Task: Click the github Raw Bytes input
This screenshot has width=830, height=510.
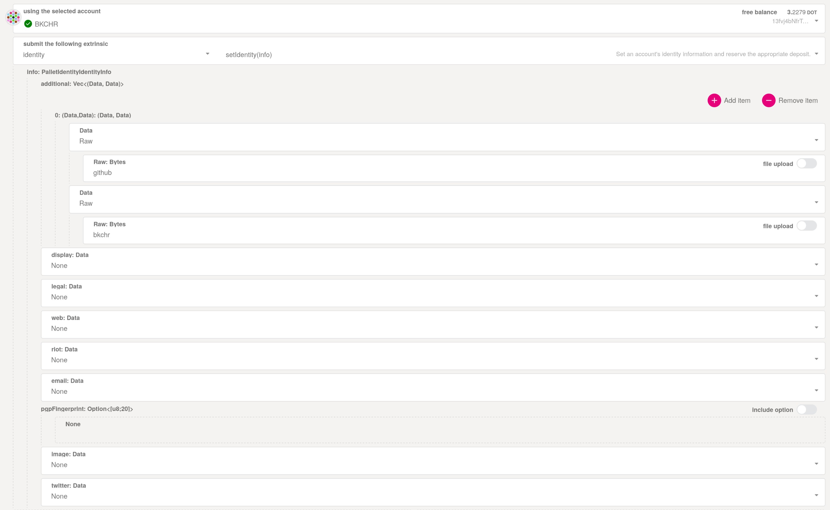Action: pos(454,168)
